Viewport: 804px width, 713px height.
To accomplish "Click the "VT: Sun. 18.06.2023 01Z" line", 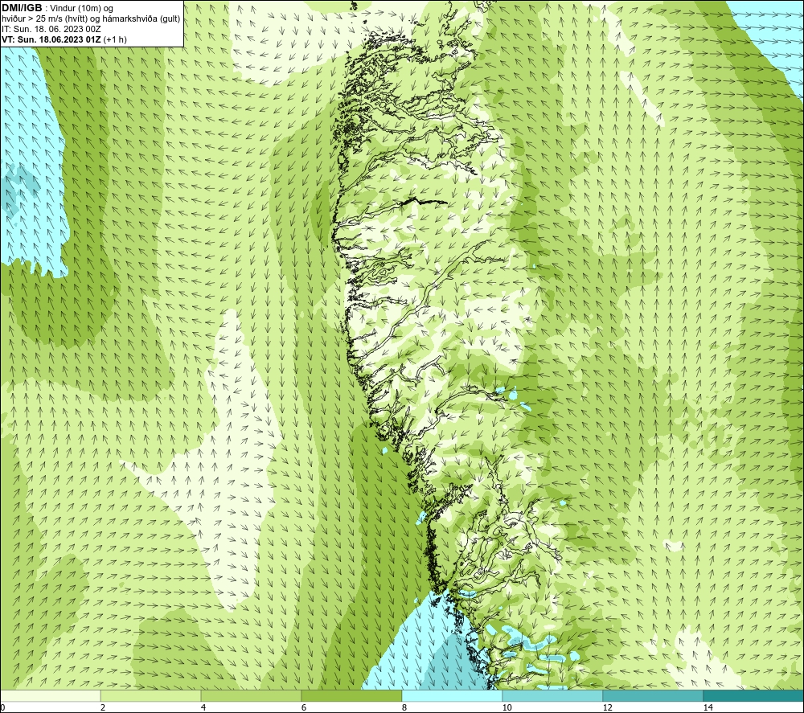I will pos(51,39).
